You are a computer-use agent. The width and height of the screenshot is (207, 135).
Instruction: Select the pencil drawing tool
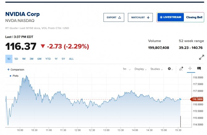(181, 69)
